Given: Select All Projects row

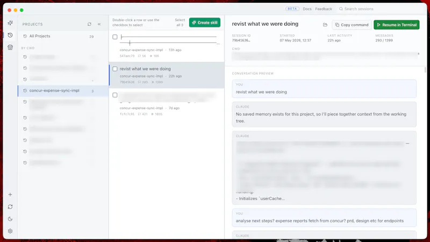Looking at the screenshot, I should point(63,36).
